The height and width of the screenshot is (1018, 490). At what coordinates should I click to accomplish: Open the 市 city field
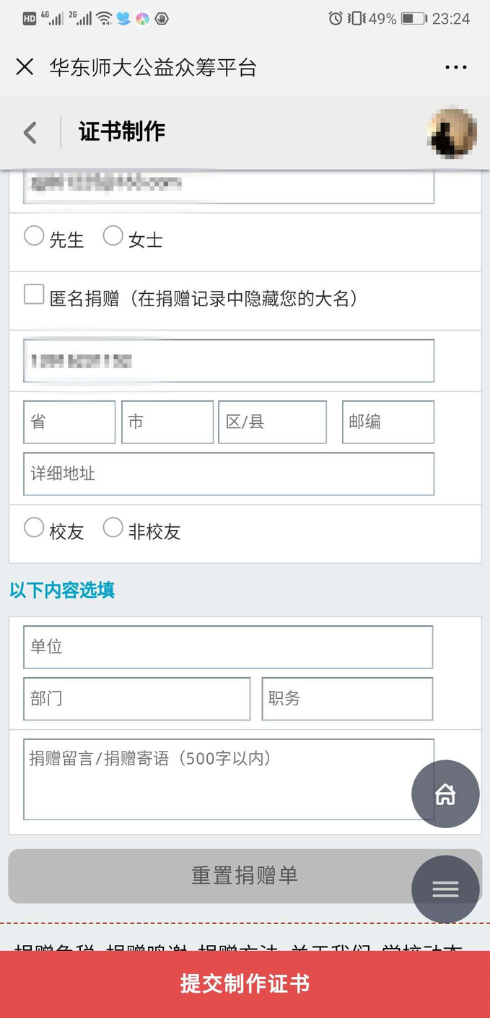coord(167,422)
